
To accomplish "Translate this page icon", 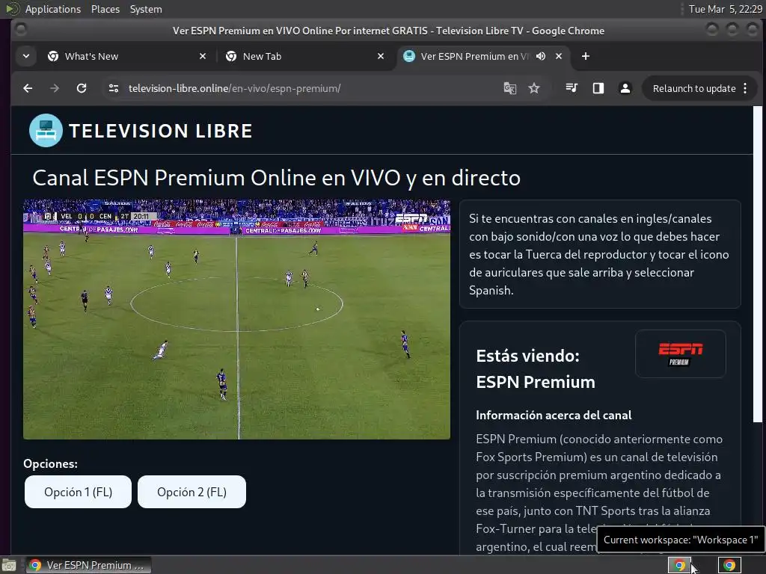I will pyautogui.click(x=510, y=88).
